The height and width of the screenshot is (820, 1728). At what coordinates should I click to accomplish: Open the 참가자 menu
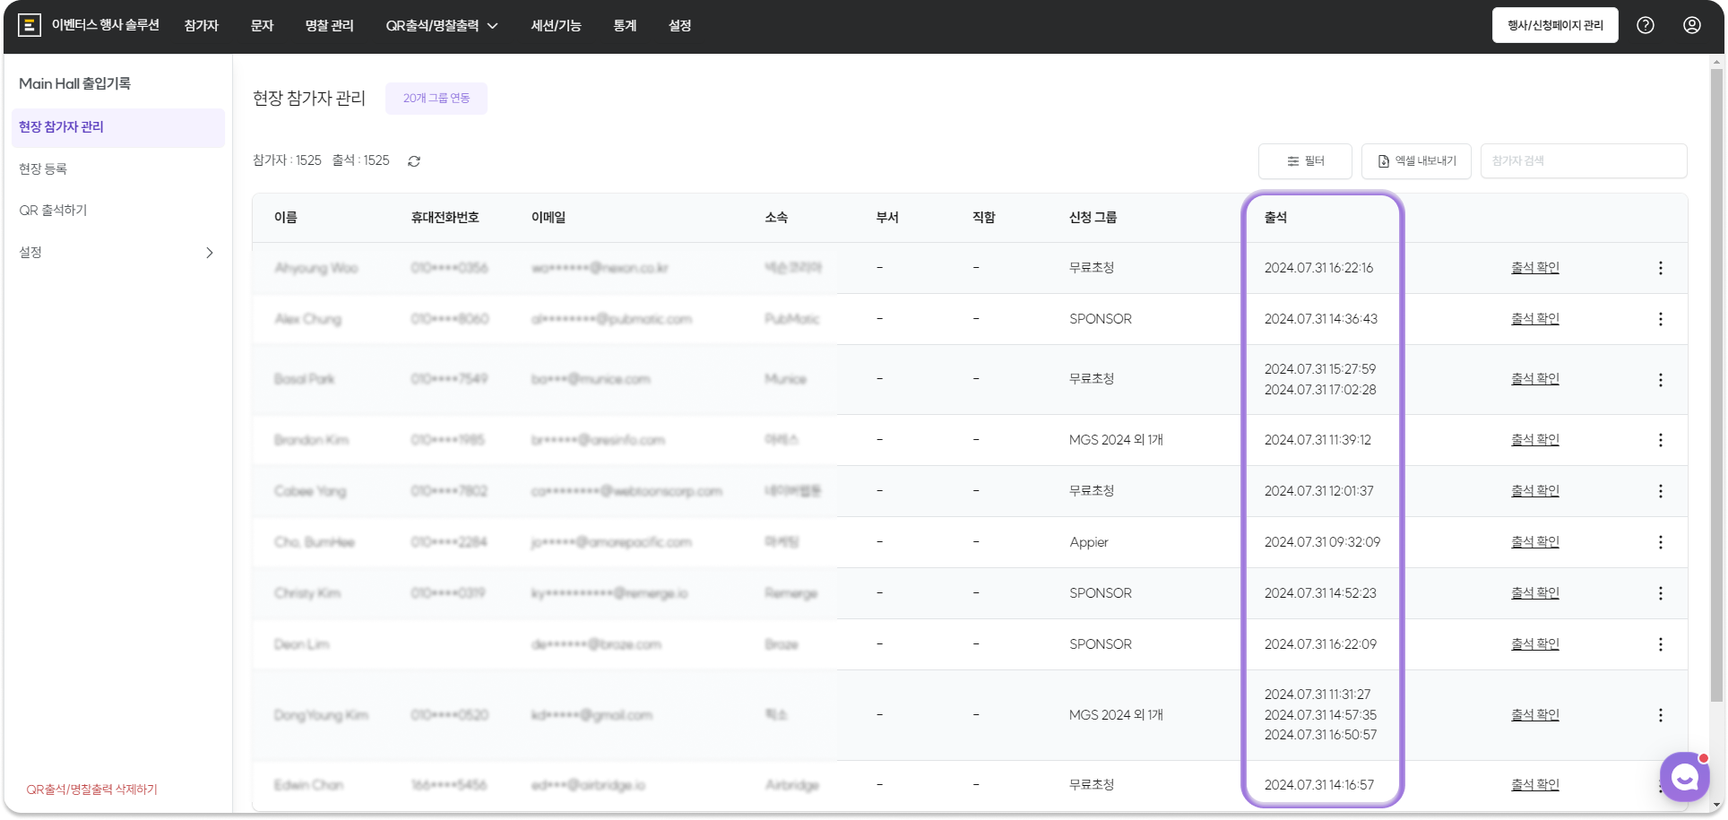click(202, 26)
